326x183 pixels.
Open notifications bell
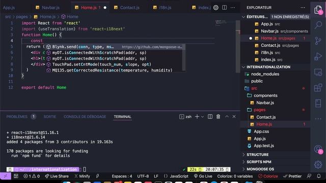(319, 176)
